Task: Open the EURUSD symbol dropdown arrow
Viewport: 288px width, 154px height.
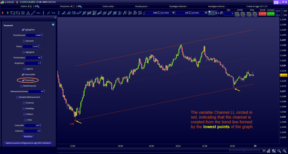Action: 6,2
